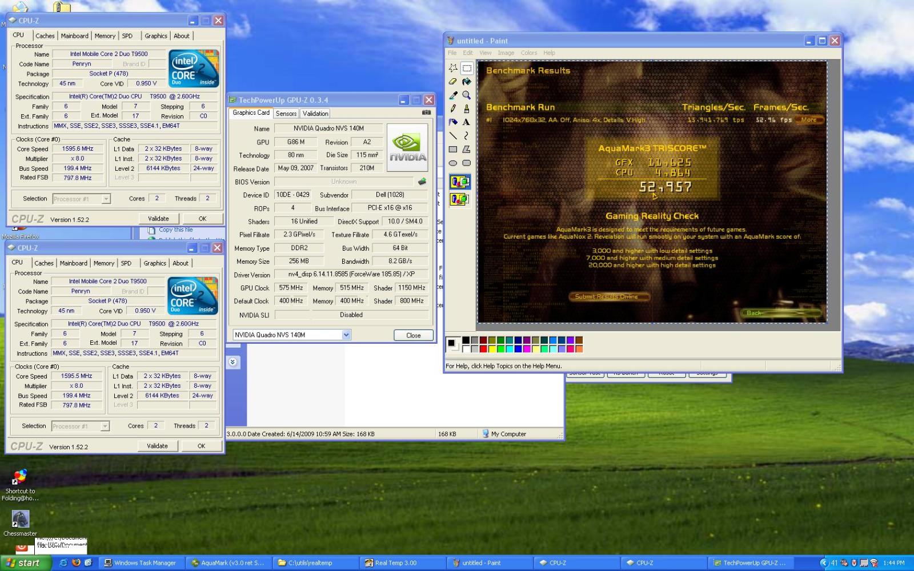Activate the Pick Color eyedropper tool
Screen dimensions: 914x571
click(x=453, y=95)
